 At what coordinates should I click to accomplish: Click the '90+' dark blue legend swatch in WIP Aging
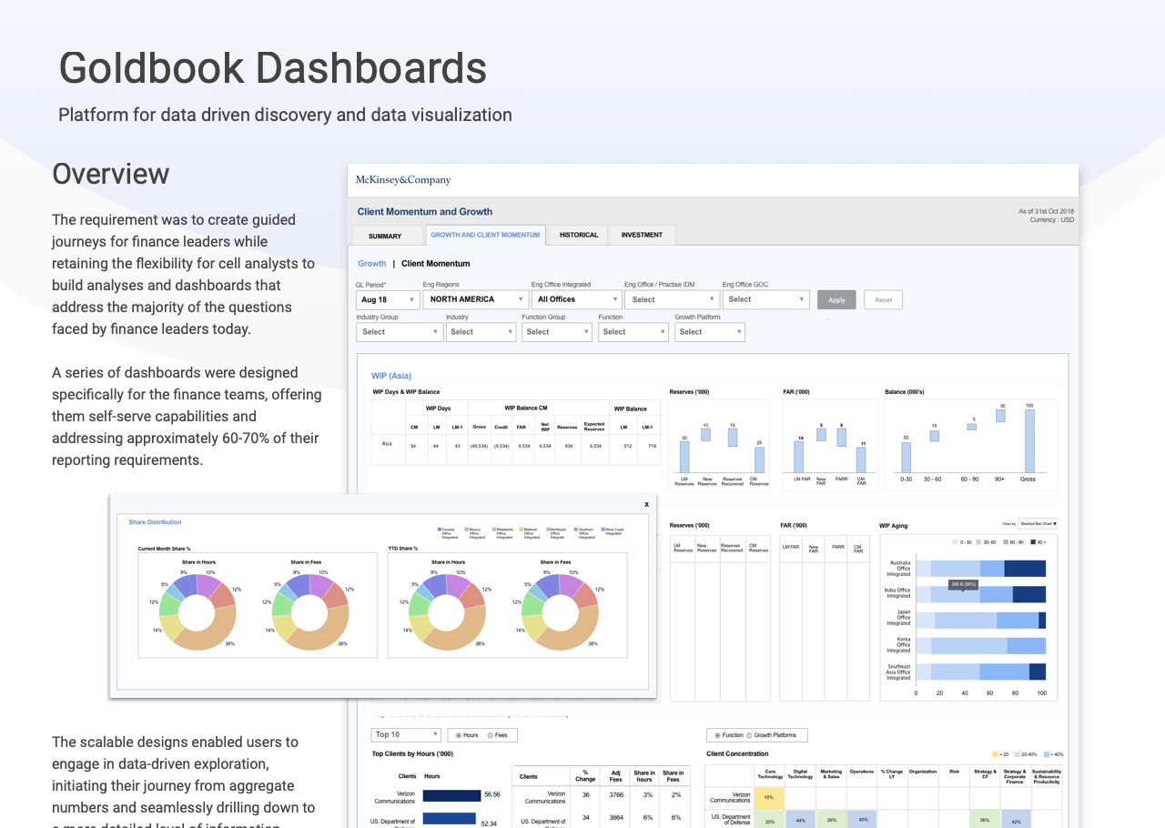tap(1033, 541)
